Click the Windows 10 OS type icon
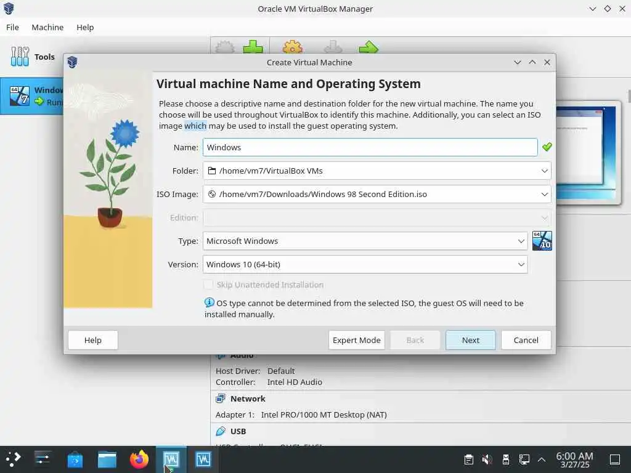This screenshot has height=473, width=631. pyautogui.click(x=542, y=241)
